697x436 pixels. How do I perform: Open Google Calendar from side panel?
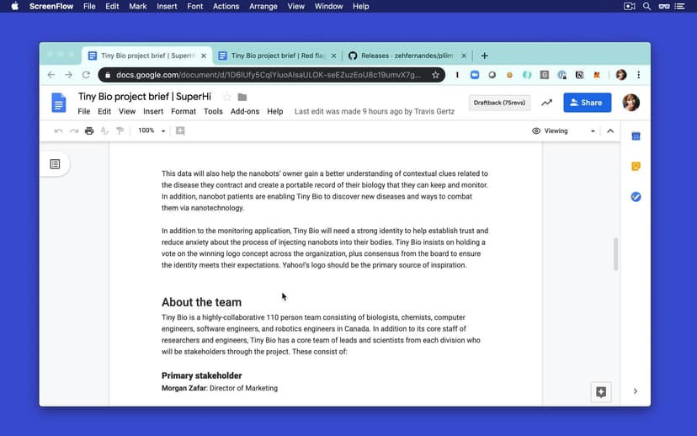click(x=636, y=136)
